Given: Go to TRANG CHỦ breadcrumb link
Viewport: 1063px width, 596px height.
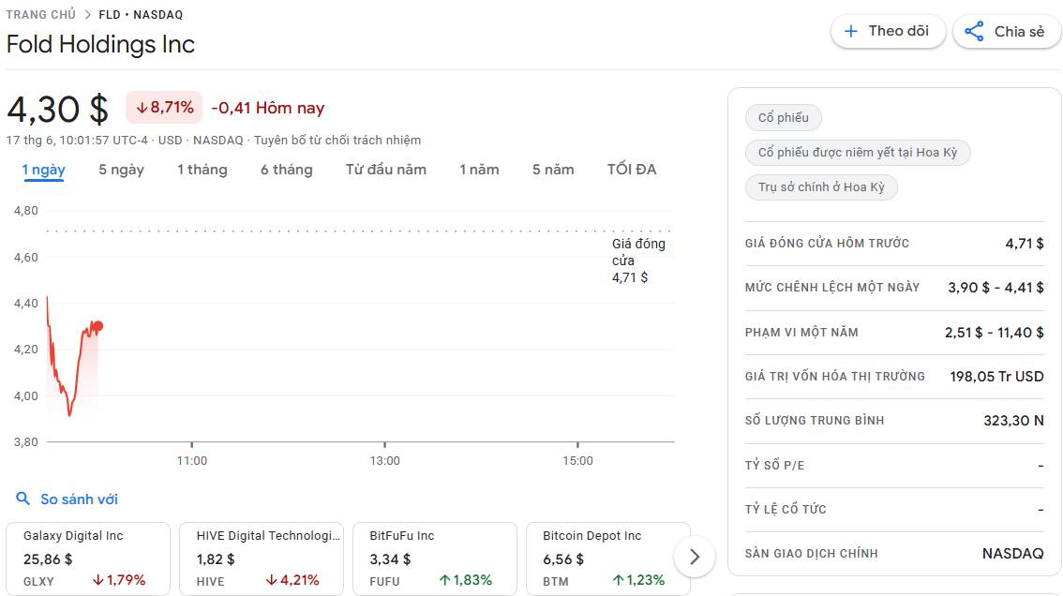Looking at the screenshot, I should tap(40, 14).
